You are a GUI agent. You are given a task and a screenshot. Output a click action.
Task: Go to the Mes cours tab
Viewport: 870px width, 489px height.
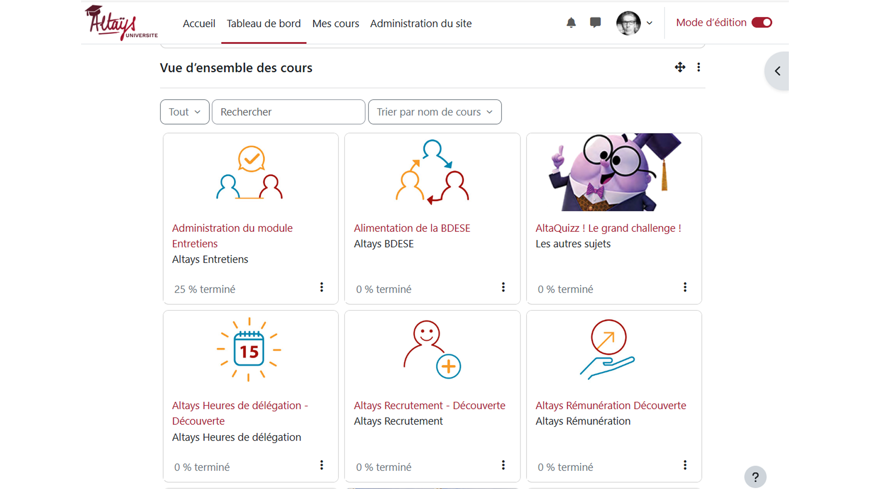point(335,24)
